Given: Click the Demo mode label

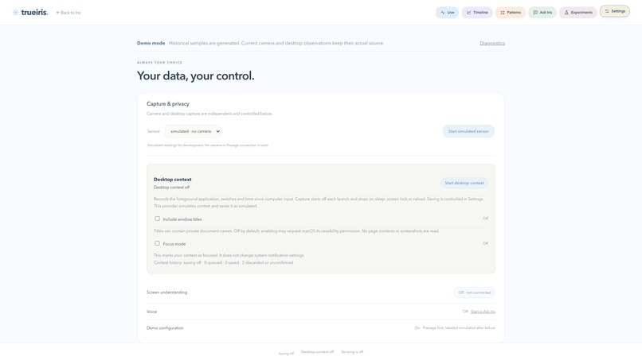Looking at the screenshot, I should [151, 43].
